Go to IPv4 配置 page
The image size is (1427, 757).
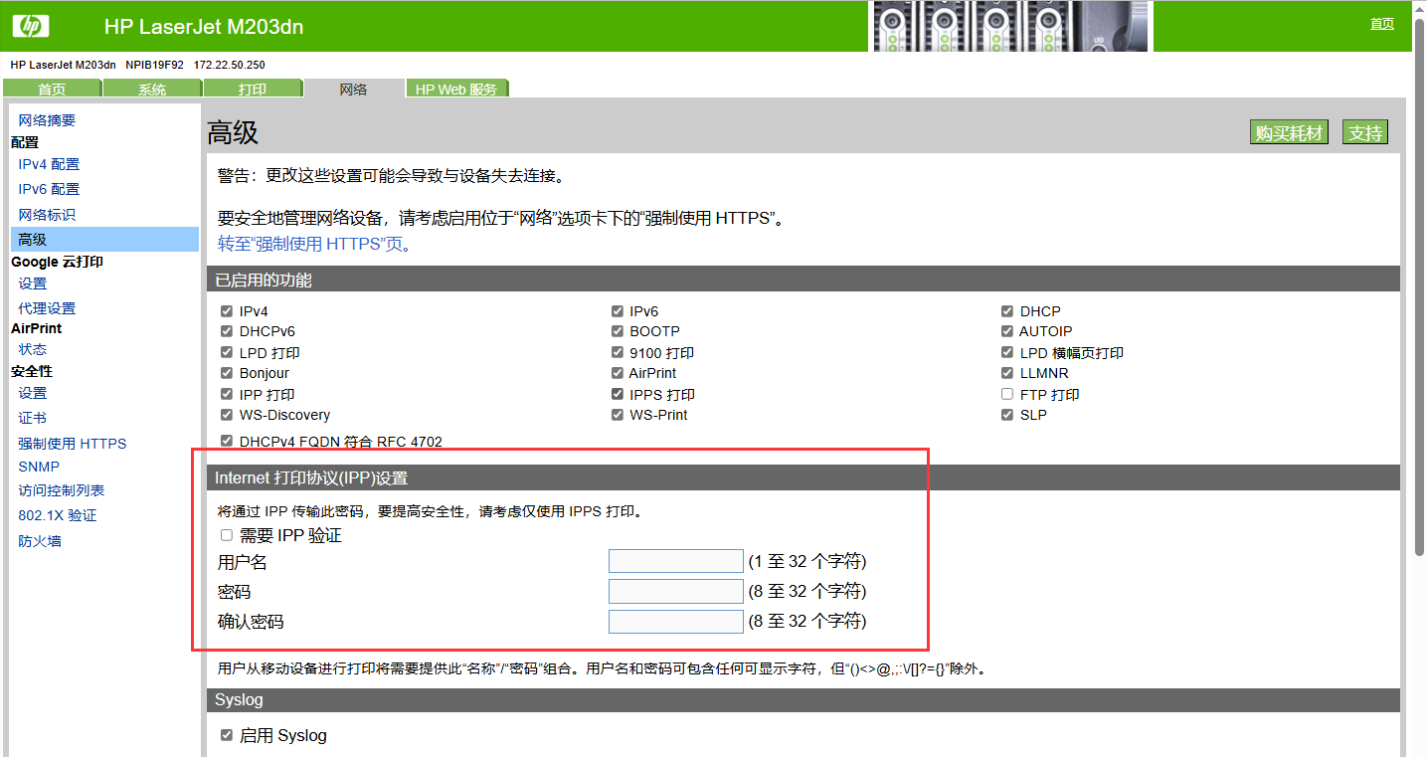tap(49, 164)
